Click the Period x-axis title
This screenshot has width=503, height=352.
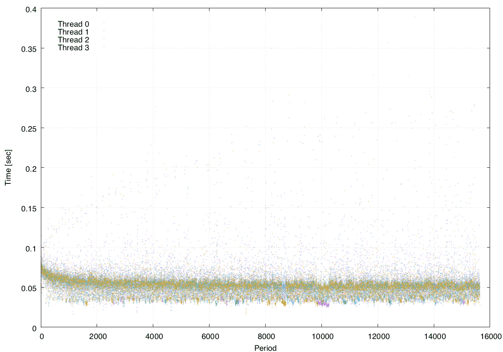point(265,348)
